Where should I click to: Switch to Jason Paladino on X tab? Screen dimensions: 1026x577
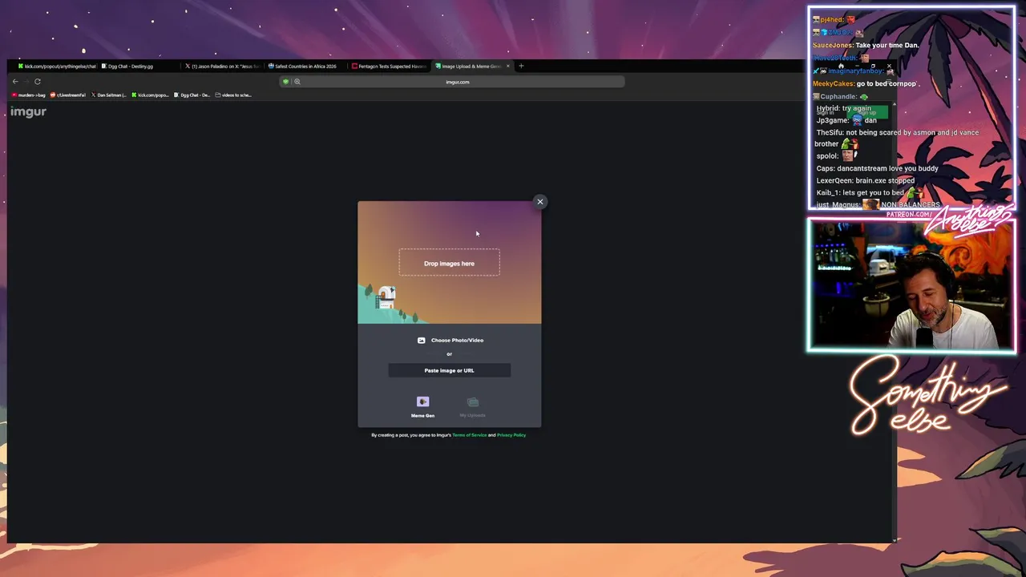tap(222, 67)
